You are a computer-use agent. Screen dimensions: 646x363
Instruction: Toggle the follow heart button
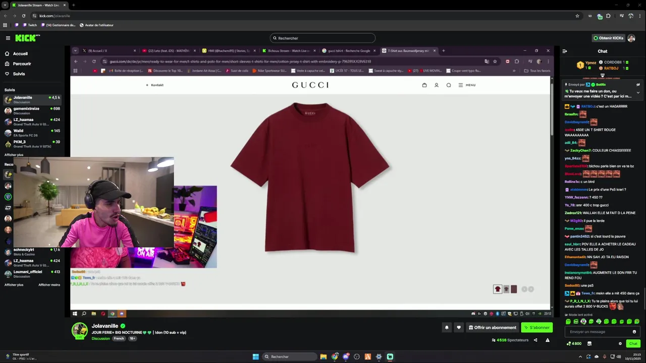pyautogui.click(x=459, y=328)
